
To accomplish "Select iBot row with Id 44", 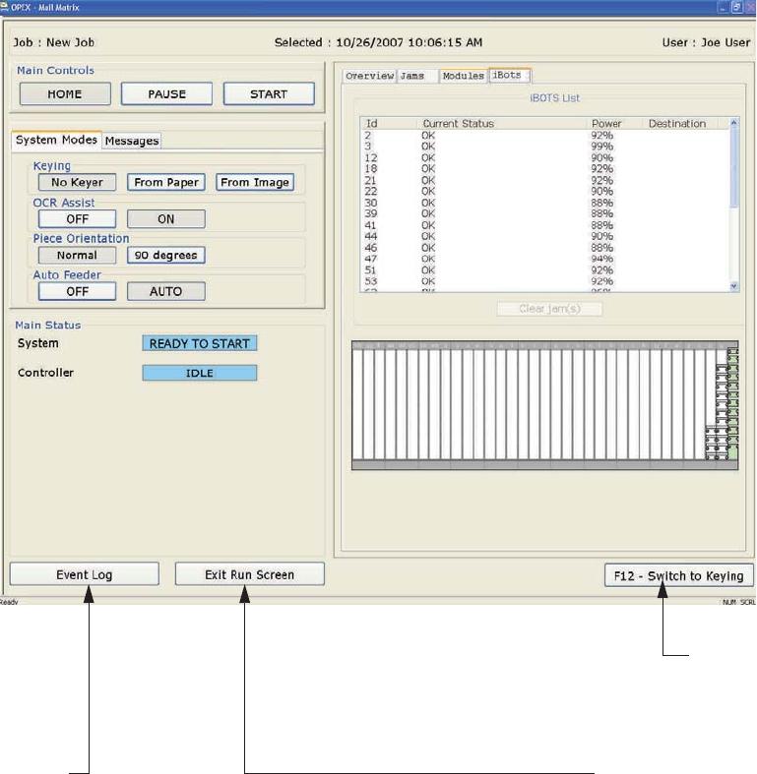I will point(545,236).
